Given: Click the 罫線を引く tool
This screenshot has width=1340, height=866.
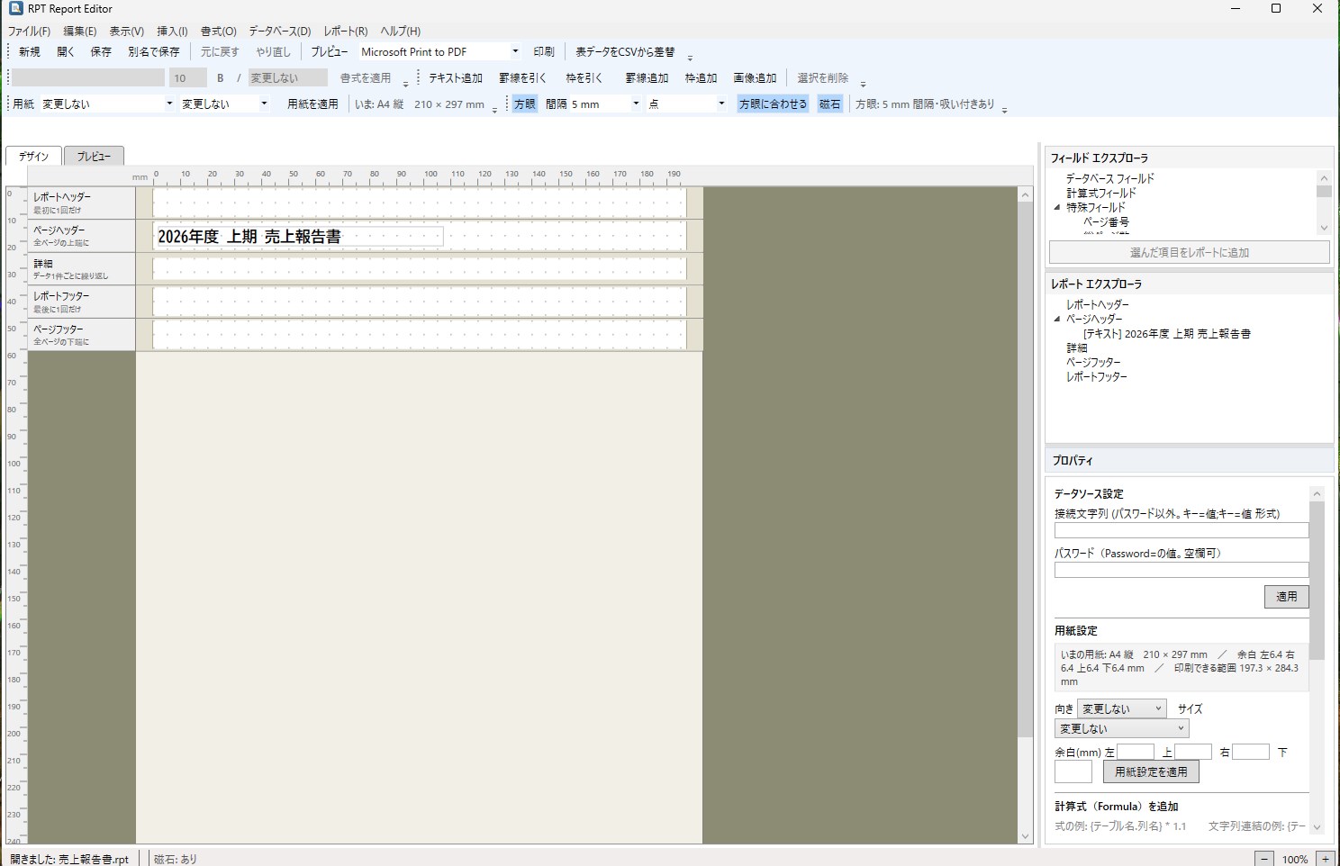Looking at the screenshot, I should point(522,78).
